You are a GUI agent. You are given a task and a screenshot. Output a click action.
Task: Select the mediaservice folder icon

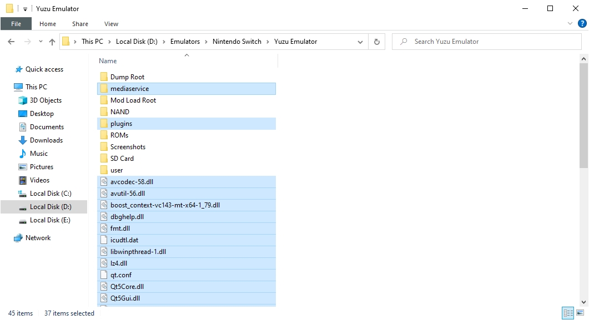tap(104, 89)
